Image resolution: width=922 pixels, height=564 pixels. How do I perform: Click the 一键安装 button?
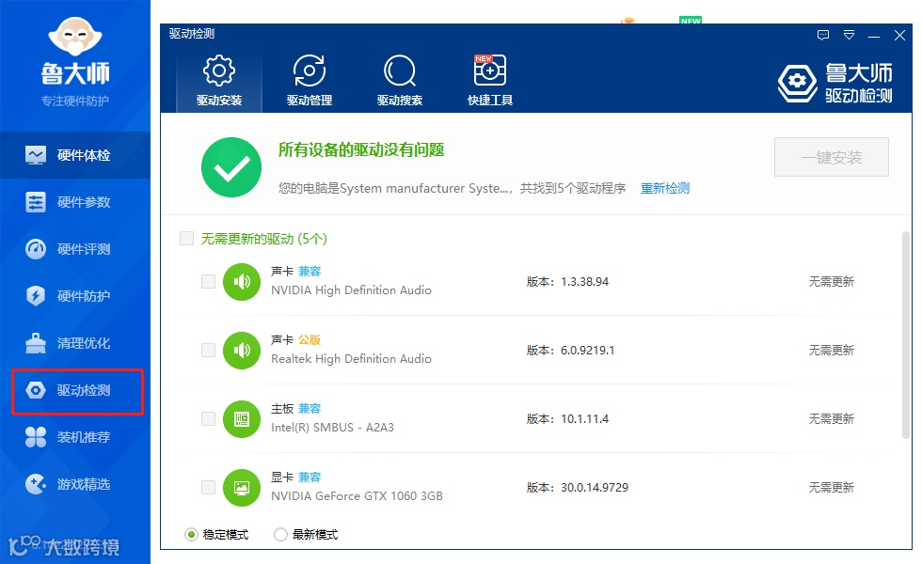coord(832,157)
